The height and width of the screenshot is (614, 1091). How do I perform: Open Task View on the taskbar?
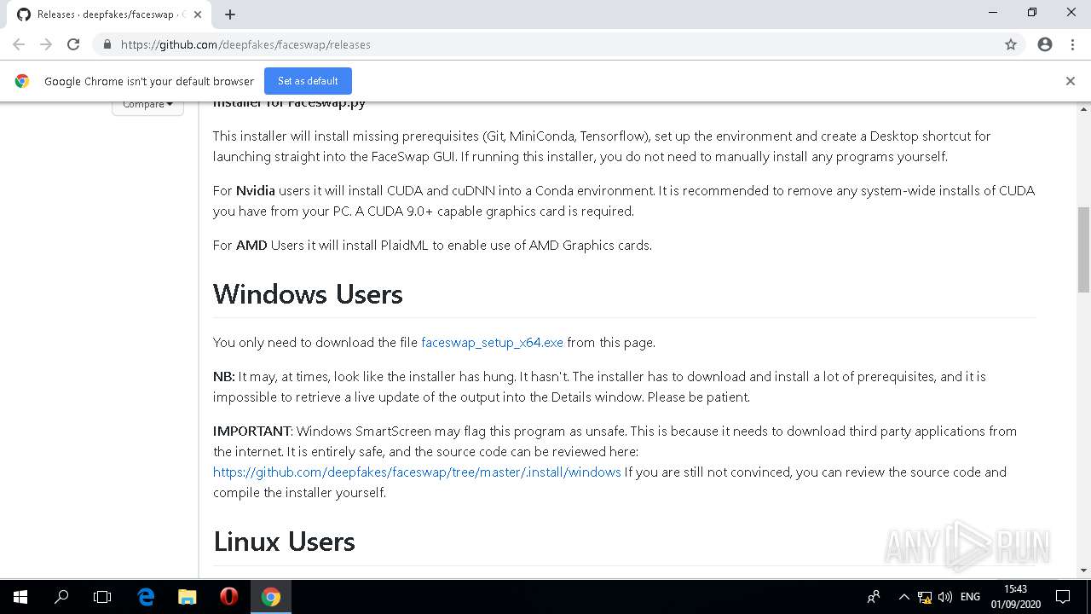(x=102, y=597)
